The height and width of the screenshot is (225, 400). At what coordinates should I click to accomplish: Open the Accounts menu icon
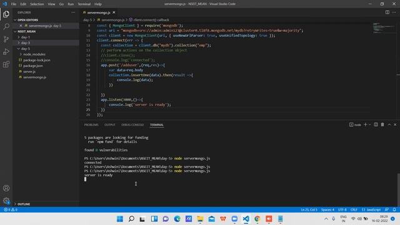tap(6, 188)
